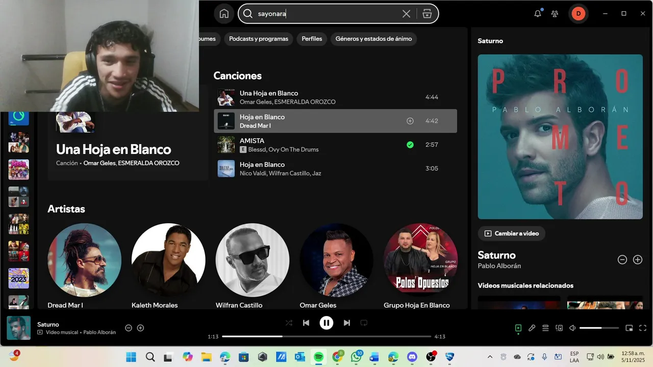Open Grupo Hoja En Blanco artist card
This screenshot has width=653, height=367.
tap(420, 266)
